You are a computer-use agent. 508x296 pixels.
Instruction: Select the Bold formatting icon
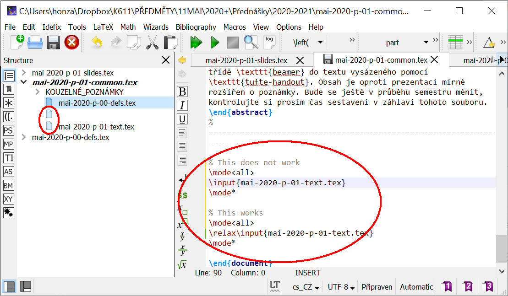point(182,91)
